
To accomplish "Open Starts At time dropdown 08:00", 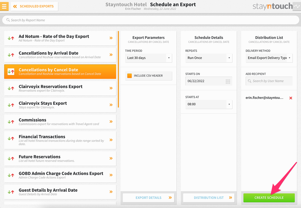I will coord(209,104).
